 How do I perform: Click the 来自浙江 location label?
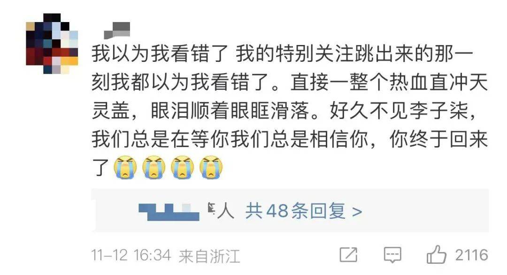coord(209,256)
